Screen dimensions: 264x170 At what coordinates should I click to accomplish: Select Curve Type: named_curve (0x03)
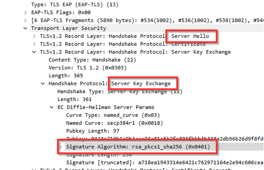coord(113,115)
